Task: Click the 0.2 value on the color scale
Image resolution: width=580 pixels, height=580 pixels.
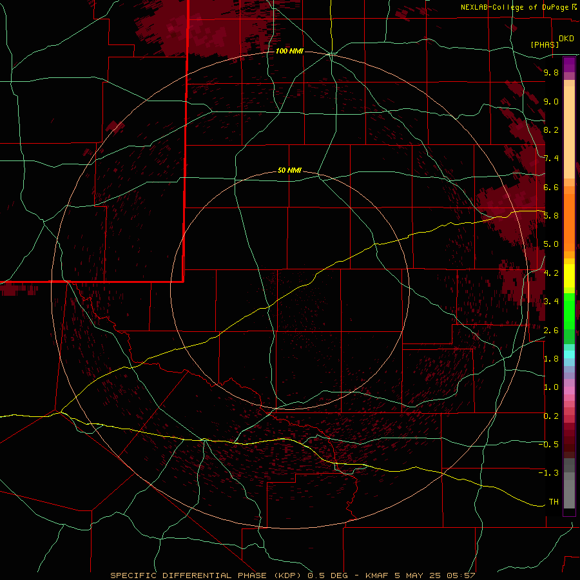Action: [551, 416]
